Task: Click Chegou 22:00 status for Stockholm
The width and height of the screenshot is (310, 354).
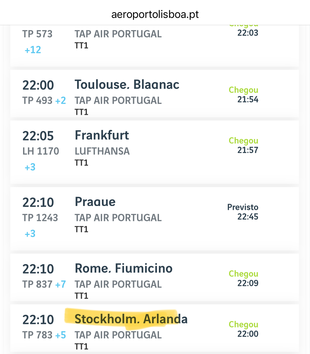Action: [x=243, y=329]
